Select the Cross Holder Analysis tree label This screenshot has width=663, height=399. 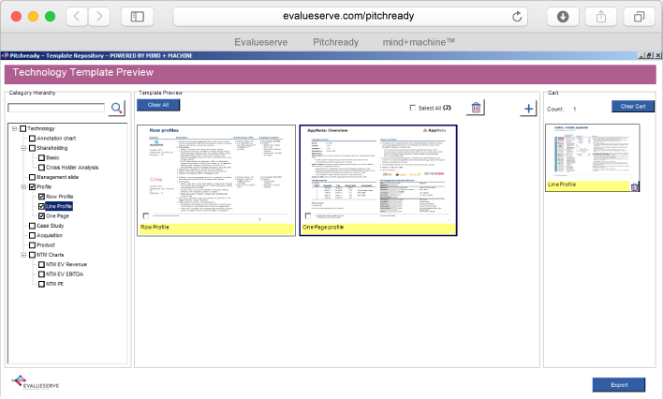pyautogui.click(x=72, y=168)
